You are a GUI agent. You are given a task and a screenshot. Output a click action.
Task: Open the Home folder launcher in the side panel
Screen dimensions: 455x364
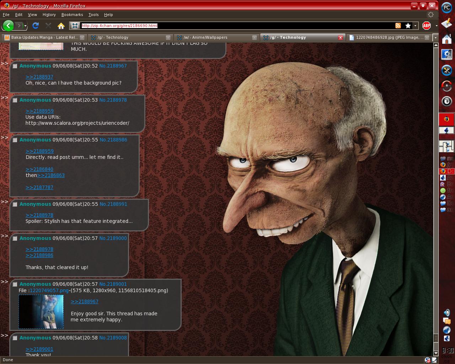[446, 39]
